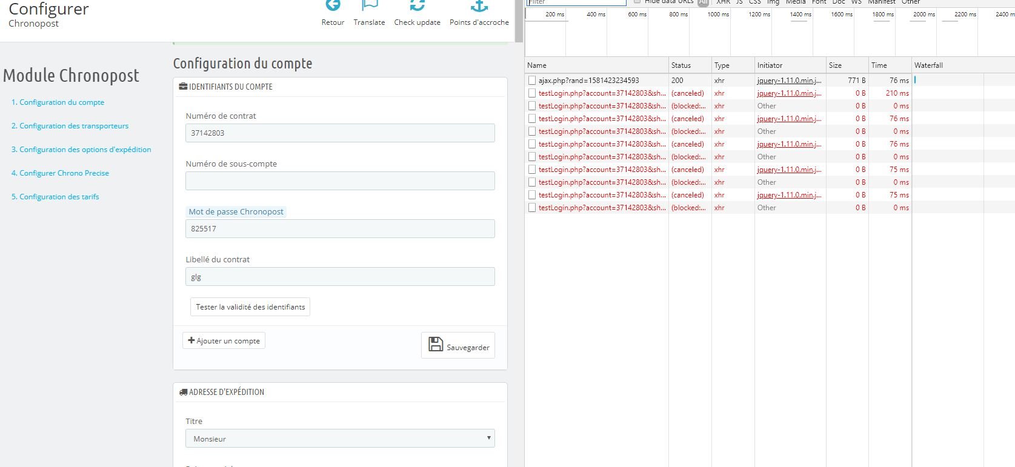Image resolution: width=1015 pixels, height=467 pixels.
Task: Click the Waterfall column header
Action: click(x=963, y=65)
